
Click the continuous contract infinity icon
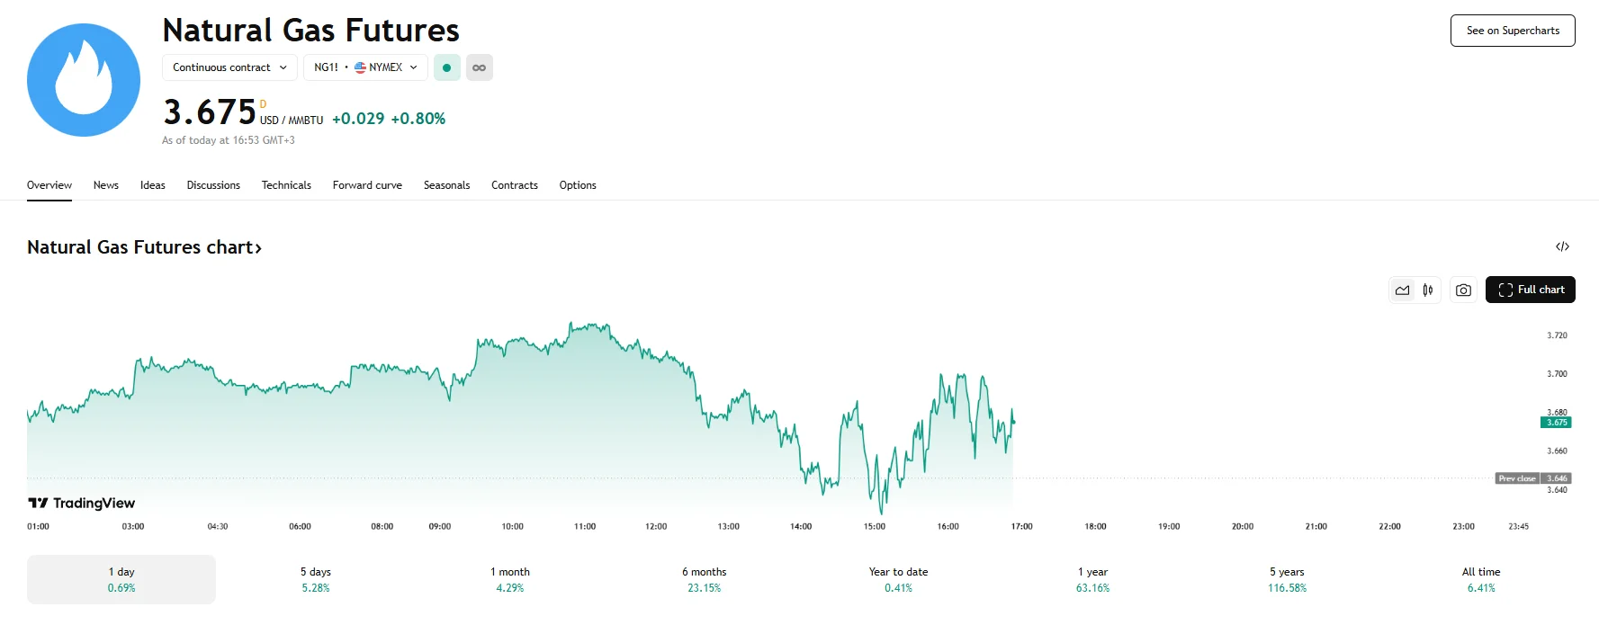(x=479, y=67)
